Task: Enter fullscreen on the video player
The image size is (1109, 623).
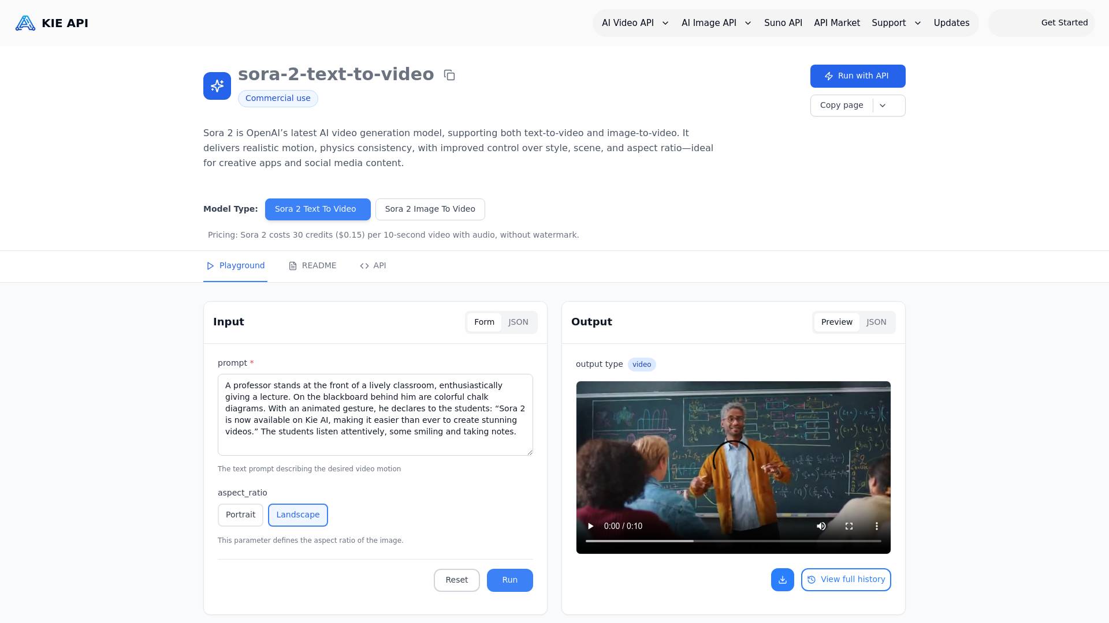Action: 849,526
